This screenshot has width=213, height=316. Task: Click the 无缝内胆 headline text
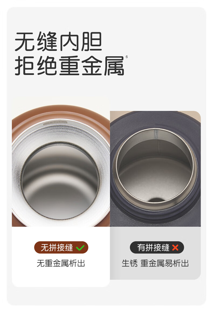59,42
